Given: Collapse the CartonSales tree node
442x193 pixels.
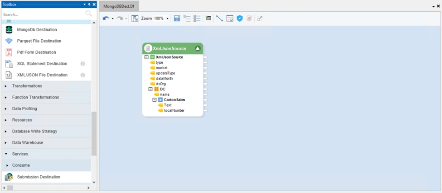Looking at the screenshot, I should pos(154,100).
